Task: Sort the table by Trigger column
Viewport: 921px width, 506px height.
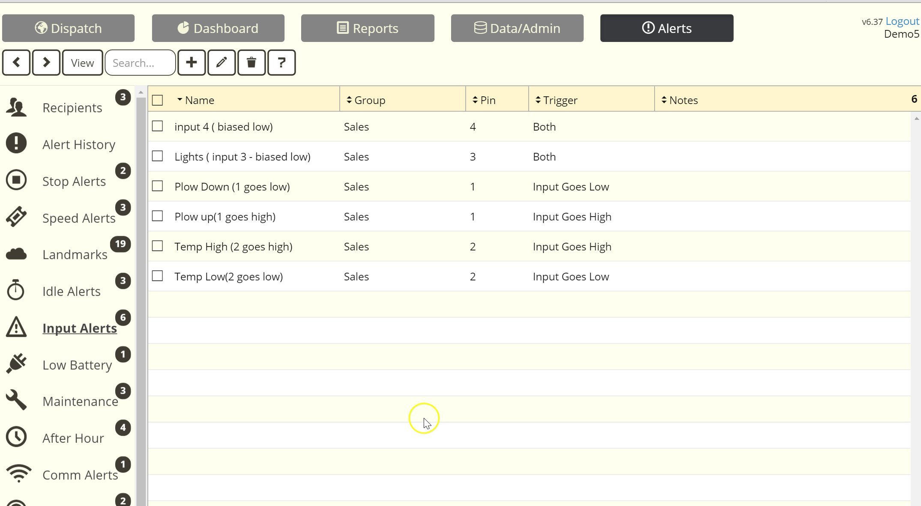Action: (556, 100)
